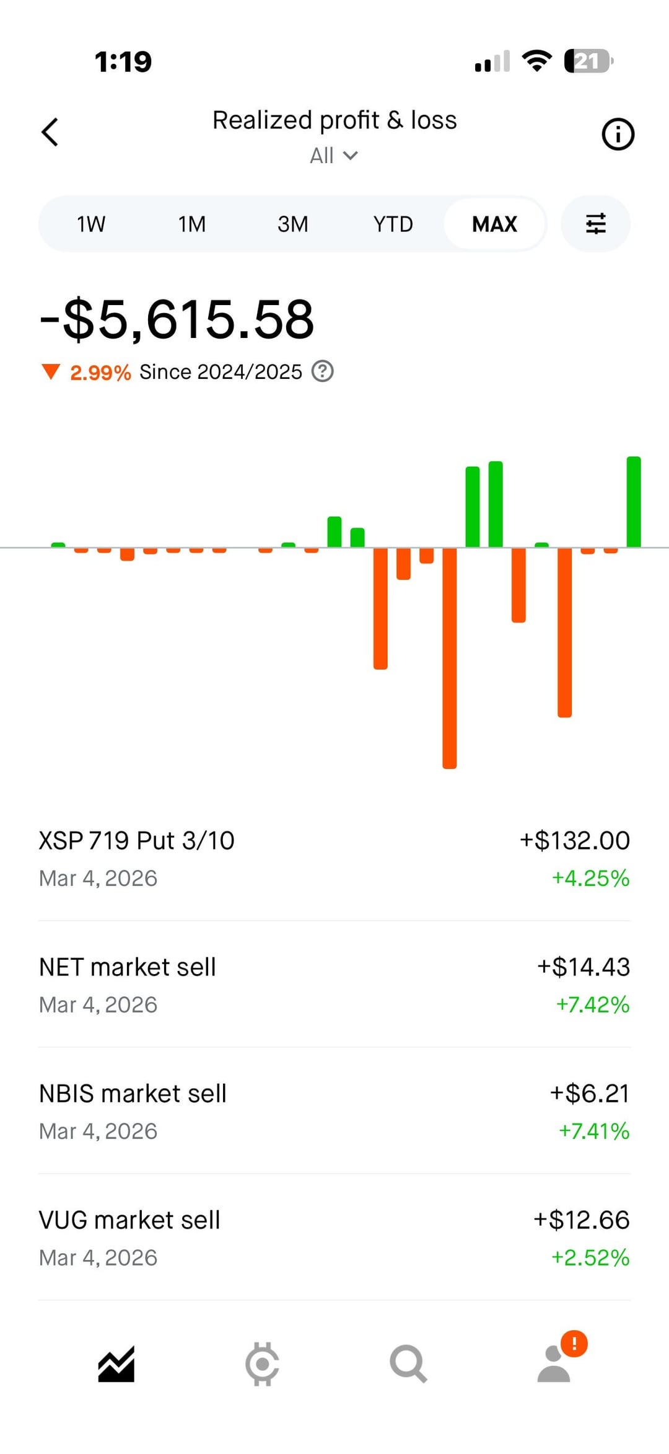Open the filter sliders icon
Viewport: 669px width, 1454px height.
[595, 224]
